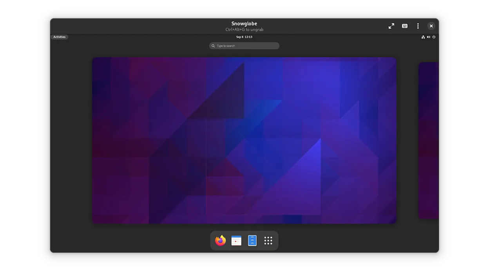Click the magnifier icon in search box
The image size is (489, 275).
point(213,46)
